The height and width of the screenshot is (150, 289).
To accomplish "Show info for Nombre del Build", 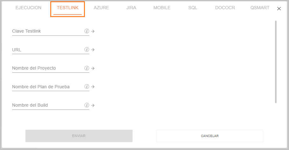I will point(87,105).
